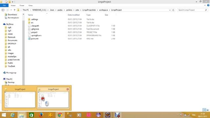Open Windows Start button

click(x=4, y=115)
